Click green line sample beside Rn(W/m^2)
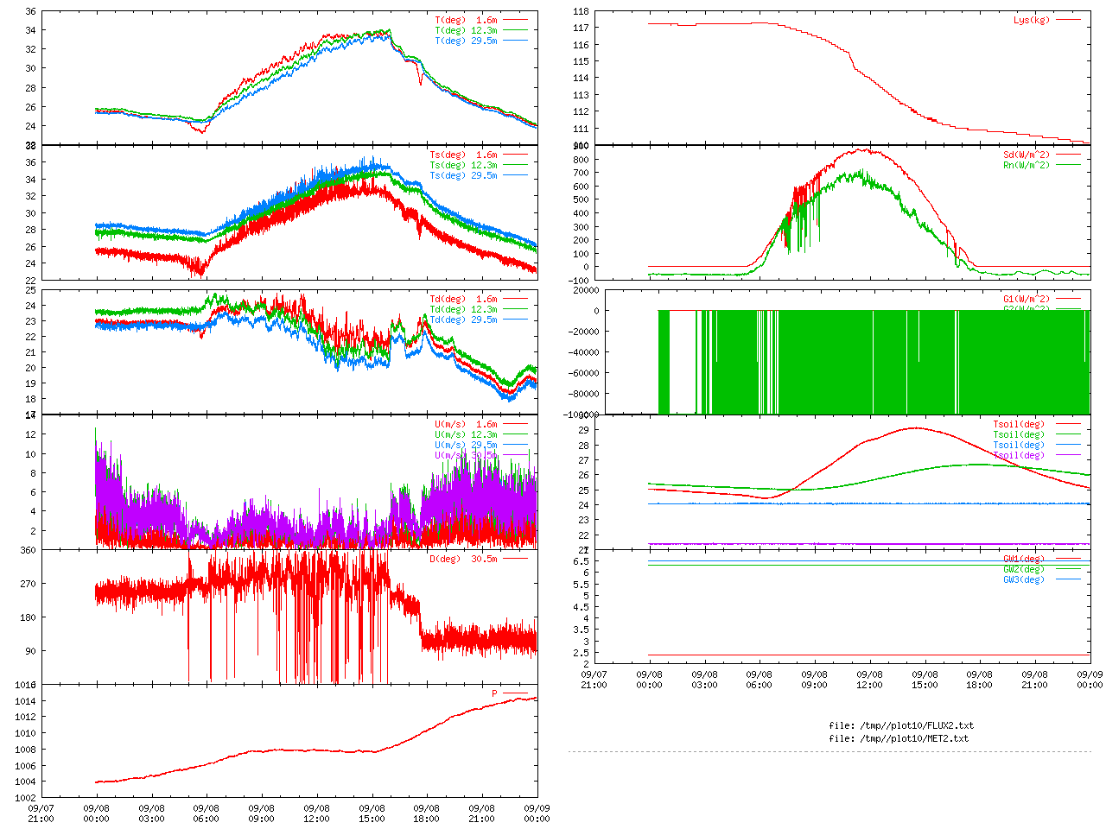This screenshot has width=1106, height=829. pyautogui.click(x=1068, y=165)
